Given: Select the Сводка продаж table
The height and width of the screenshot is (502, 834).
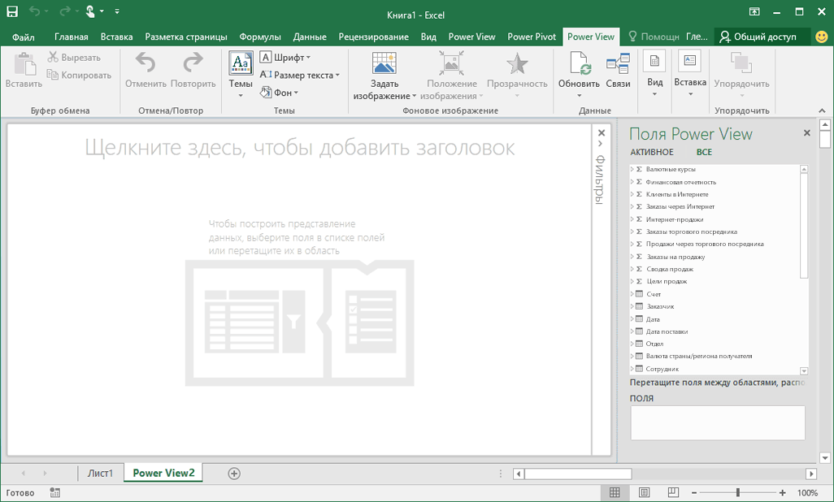Looking at the screenshot, I should (670, 269).
